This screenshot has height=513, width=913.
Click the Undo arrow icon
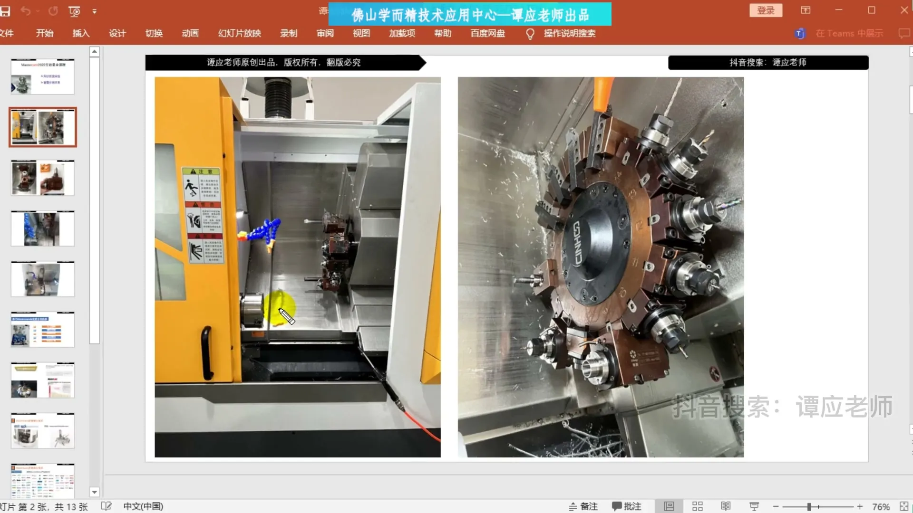(26, 10)
